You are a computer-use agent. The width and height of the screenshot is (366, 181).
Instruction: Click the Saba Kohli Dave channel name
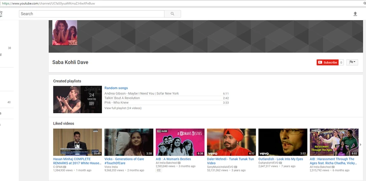70,62
